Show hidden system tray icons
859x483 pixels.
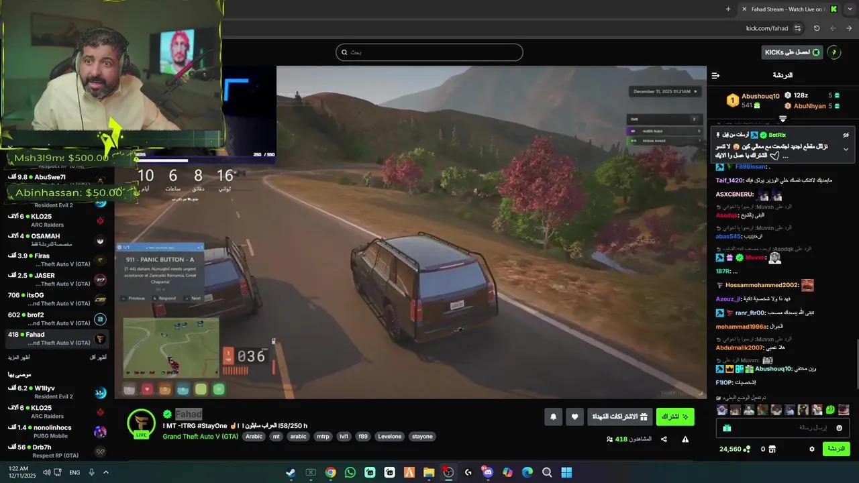click(x=106, y=472)
